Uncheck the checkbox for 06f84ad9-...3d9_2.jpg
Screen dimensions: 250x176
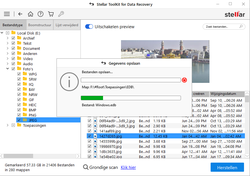click(89, 121)
